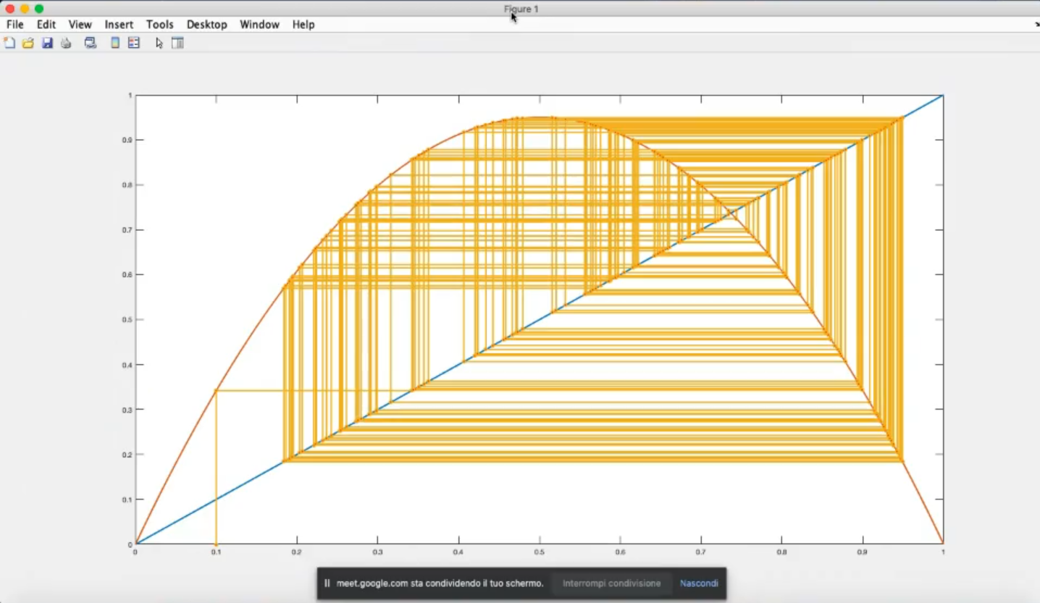Open the Help menu
The image size is (1040, 603).
(303, 25)
